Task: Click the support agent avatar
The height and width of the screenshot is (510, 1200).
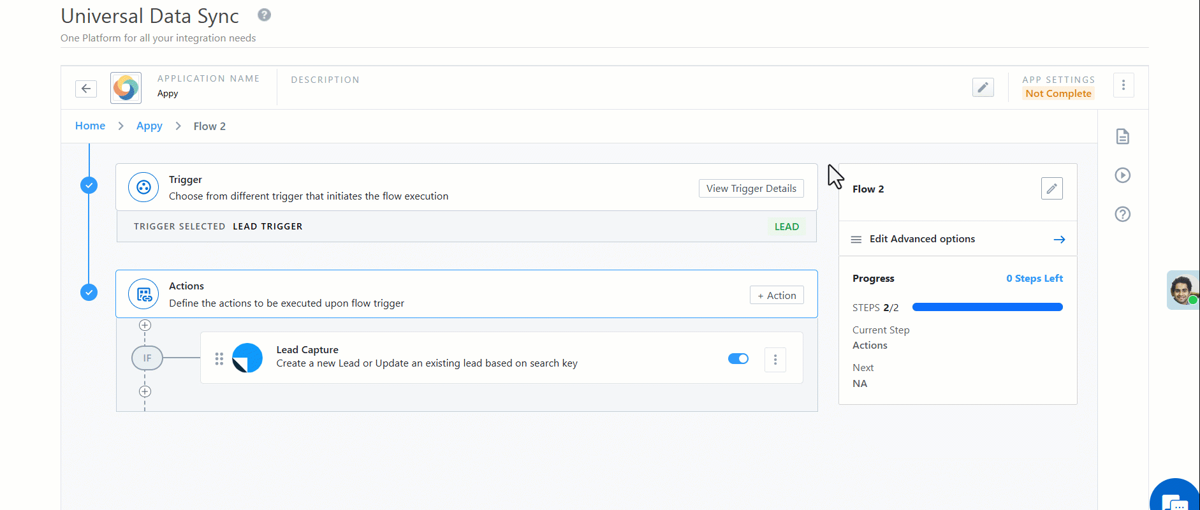Action: coord(1183,290)
